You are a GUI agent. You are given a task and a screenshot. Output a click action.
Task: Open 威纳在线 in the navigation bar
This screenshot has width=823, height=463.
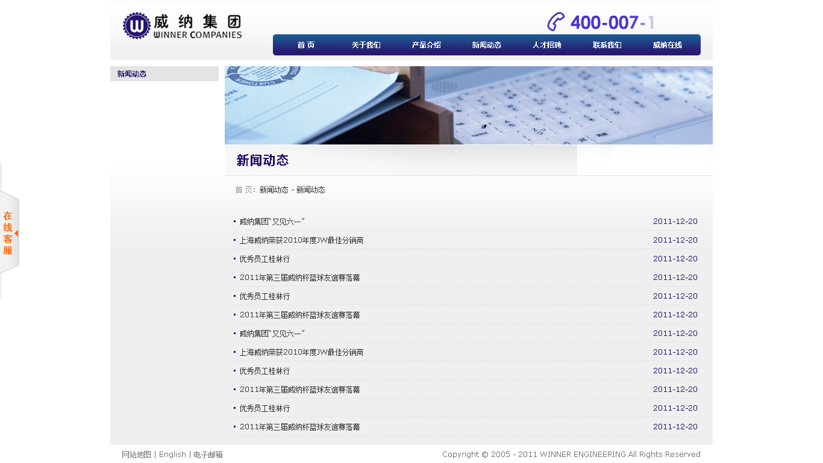[x=667, y=45]
